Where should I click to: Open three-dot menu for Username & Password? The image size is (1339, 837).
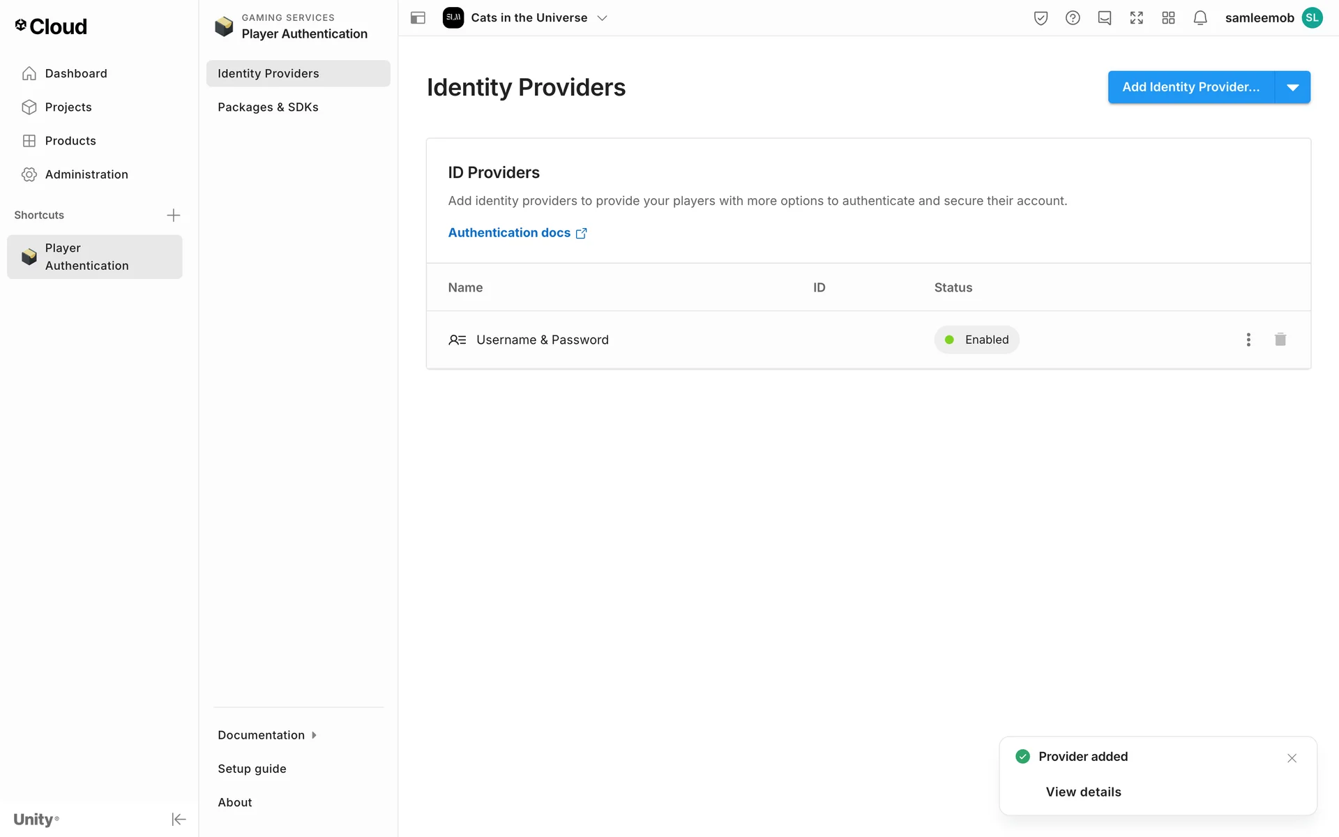point(1248,340)
